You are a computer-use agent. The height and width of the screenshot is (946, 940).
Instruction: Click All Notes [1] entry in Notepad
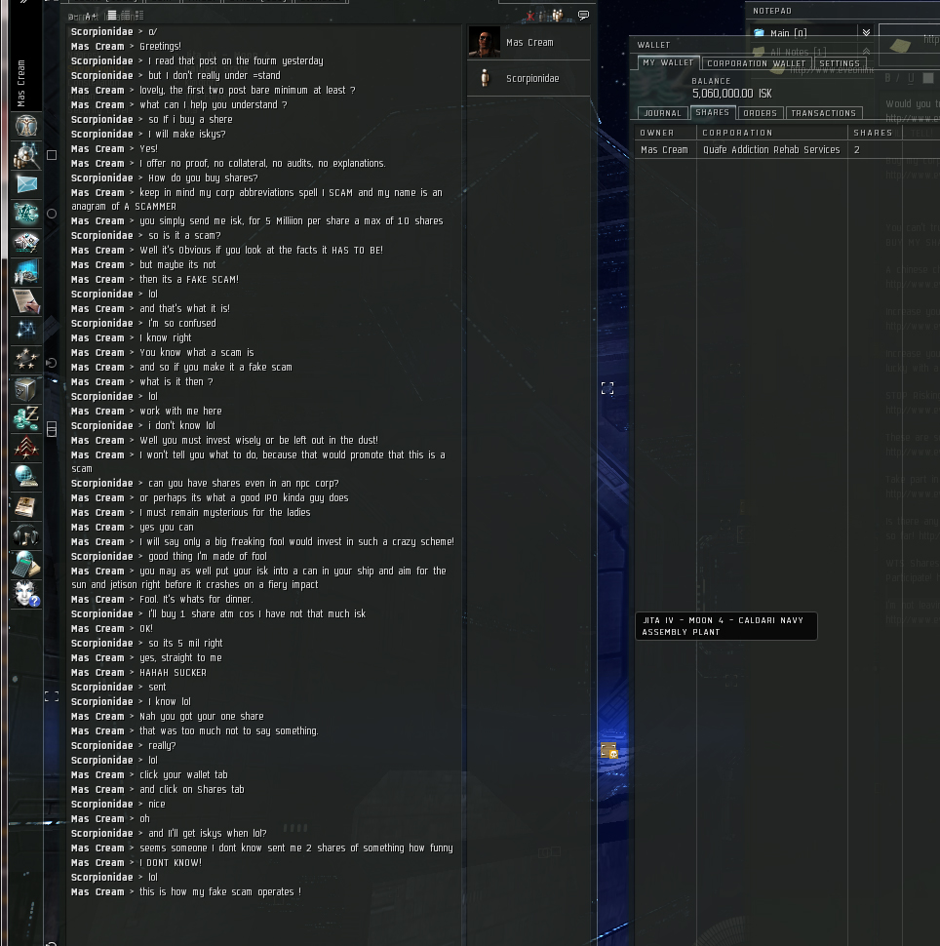pyautogui.click(x=798, y=52)
